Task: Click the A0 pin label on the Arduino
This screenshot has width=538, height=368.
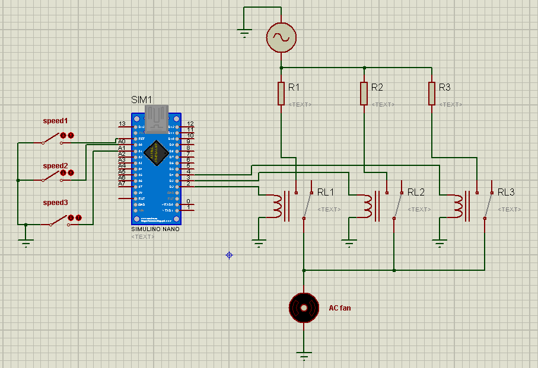Action: [122, 142]
